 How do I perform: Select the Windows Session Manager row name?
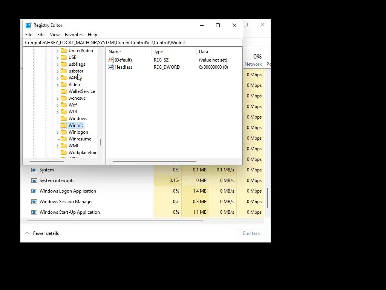pos(66,202)
